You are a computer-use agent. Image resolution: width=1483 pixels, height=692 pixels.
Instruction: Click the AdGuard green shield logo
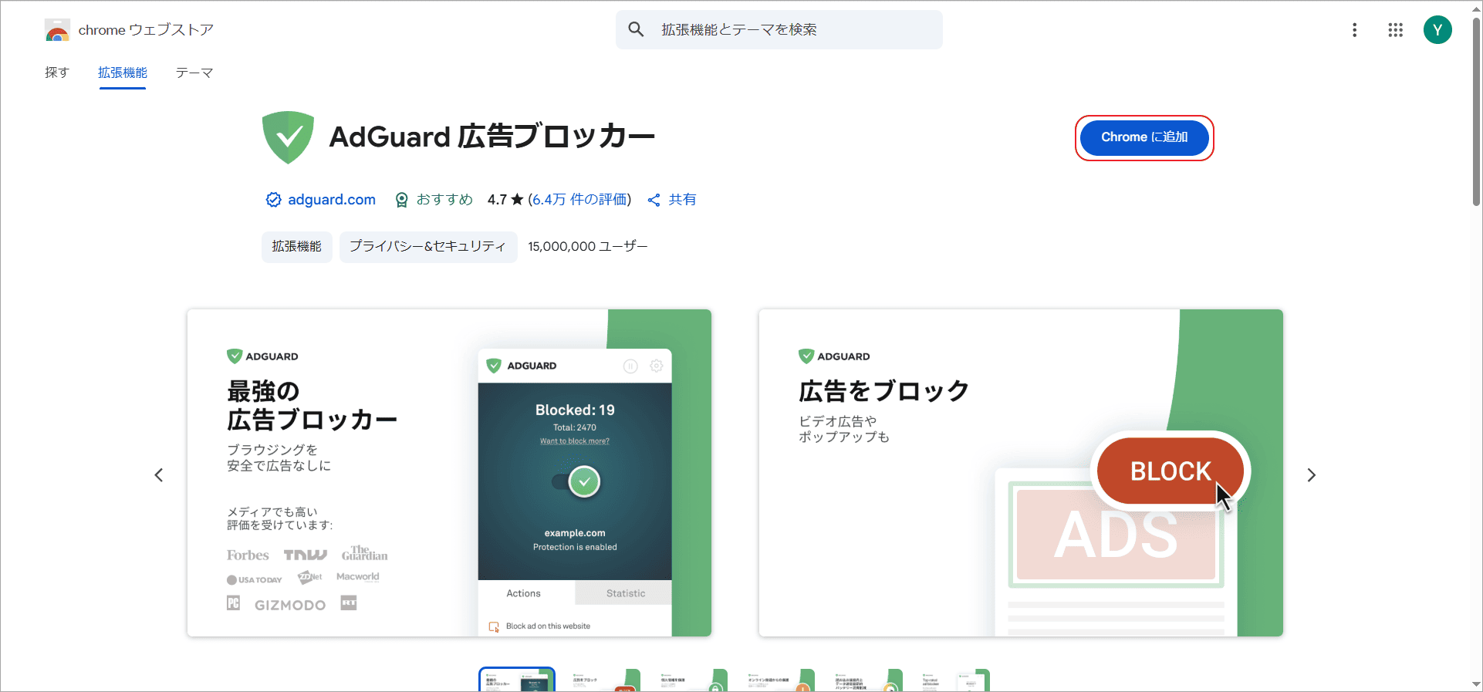[288, 137]
